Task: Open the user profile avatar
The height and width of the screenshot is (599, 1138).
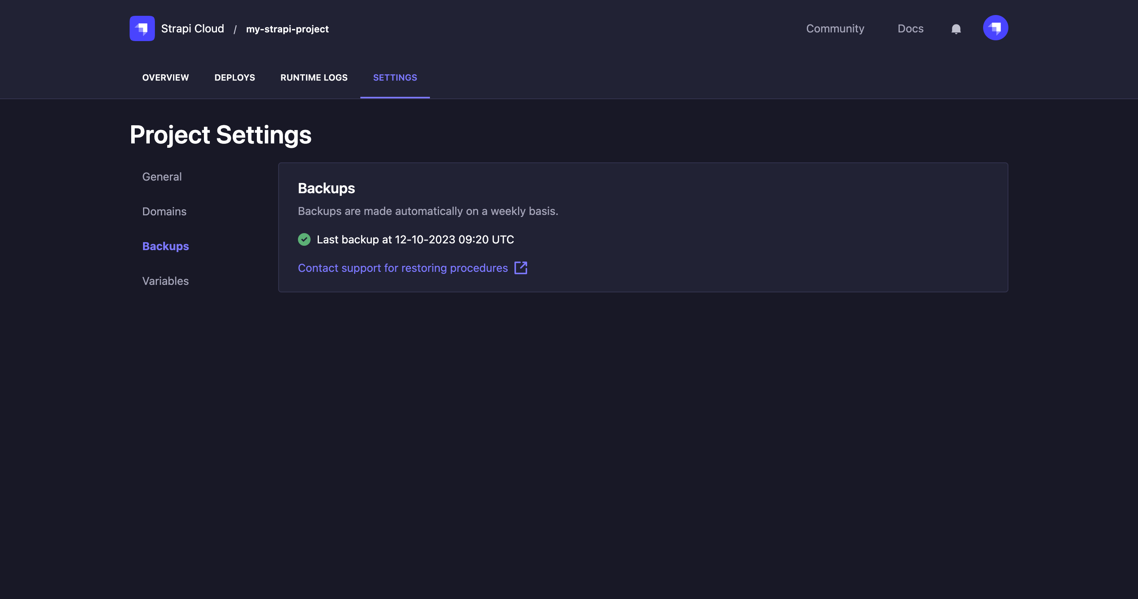Action: (x=995, y=28)
